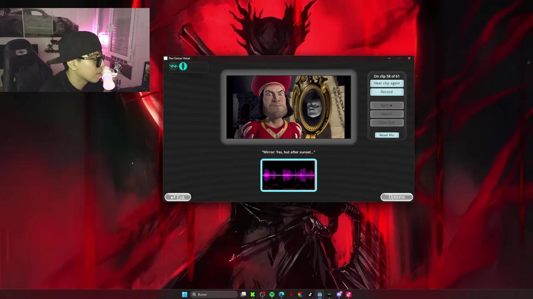This screenshot has width=533, height=299.
Task: Exit The Choicer Voicer
Action: (x=178, y=197)
